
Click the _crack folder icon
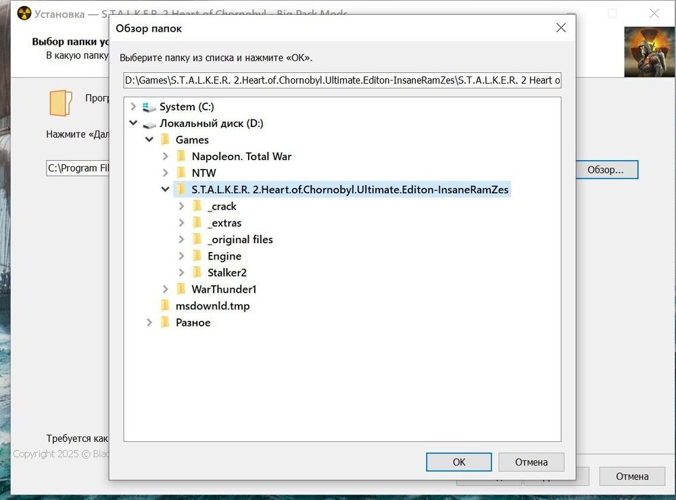pyautogui.click(x=197, y=206)
